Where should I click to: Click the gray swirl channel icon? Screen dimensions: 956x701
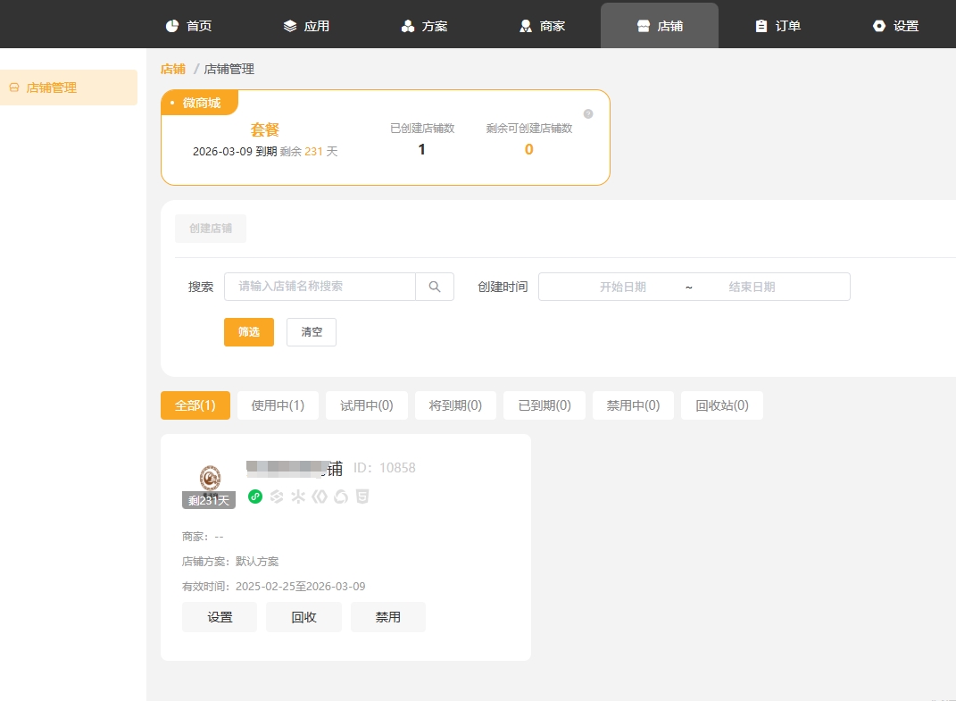click(341, 497)
